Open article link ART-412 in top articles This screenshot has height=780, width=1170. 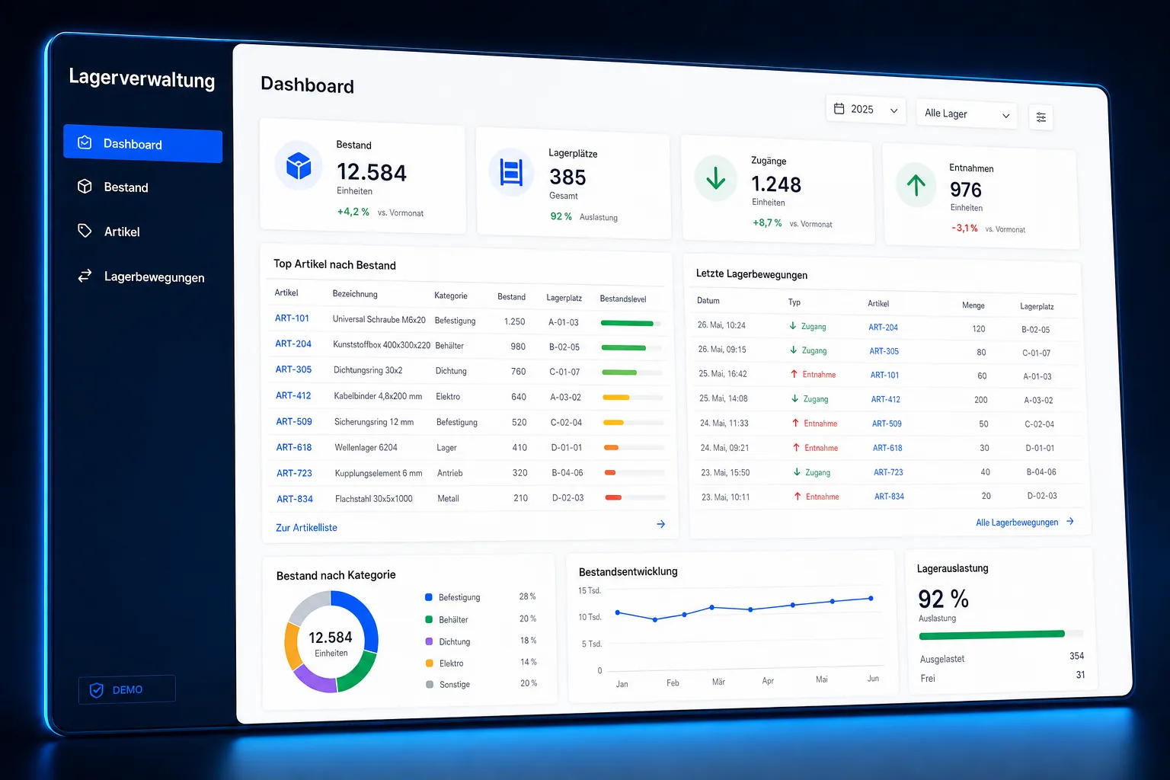click(293, 395)
